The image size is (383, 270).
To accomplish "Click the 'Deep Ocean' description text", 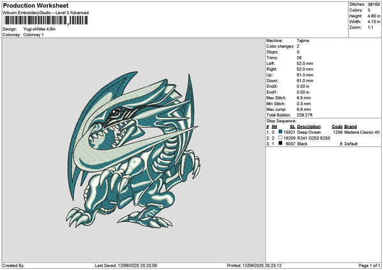I will point(309,132).
